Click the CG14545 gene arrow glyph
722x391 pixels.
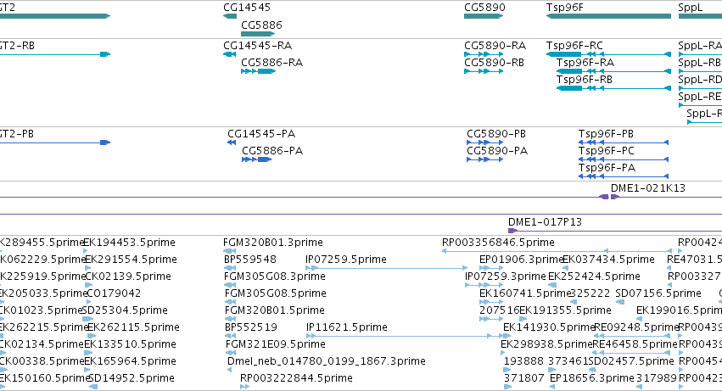click(x=230, y=16)
